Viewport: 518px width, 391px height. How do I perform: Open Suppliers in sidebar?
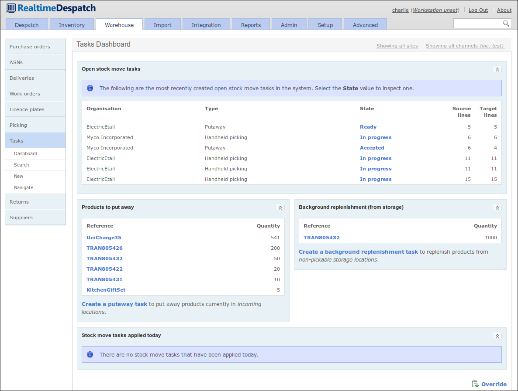pyautogui.click(x=35, y=218)
